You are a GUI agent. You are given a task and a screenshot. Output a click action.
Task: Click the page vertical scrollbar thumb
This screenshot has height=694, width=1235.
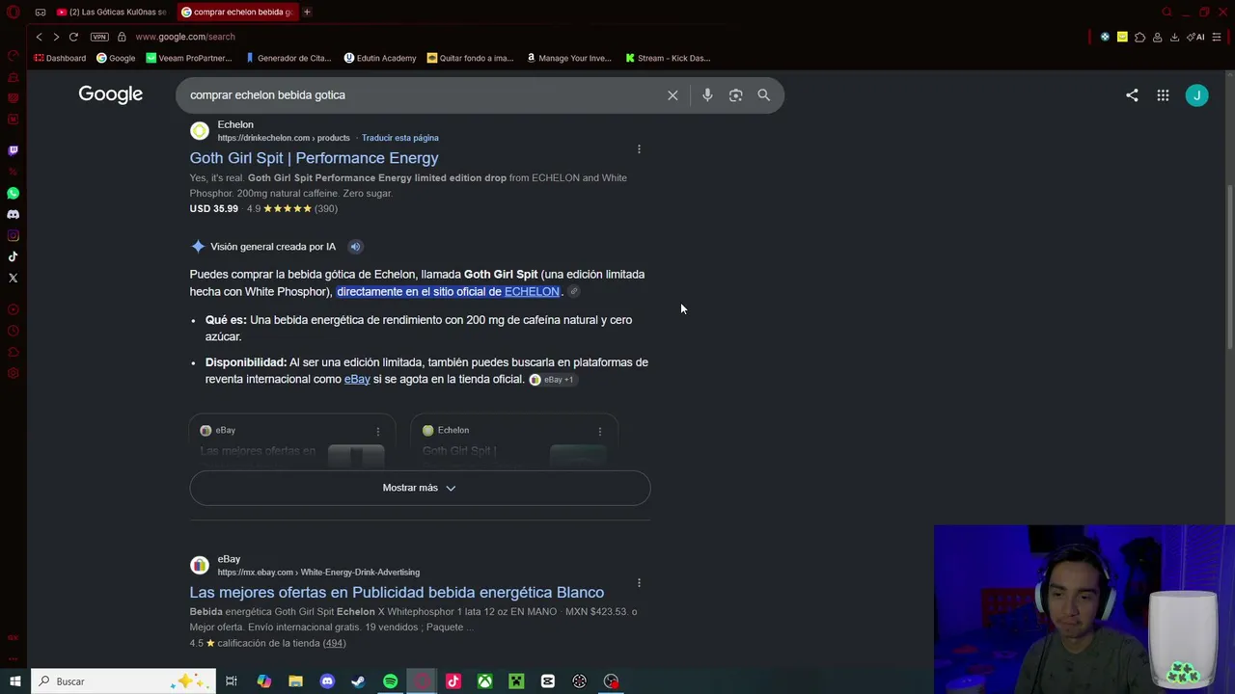click(x=1229, y=265)
